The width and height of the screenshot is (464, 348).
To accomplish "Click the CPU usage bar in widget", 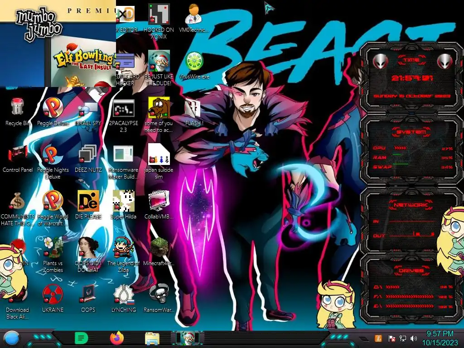I will click(x=400, y=148).
